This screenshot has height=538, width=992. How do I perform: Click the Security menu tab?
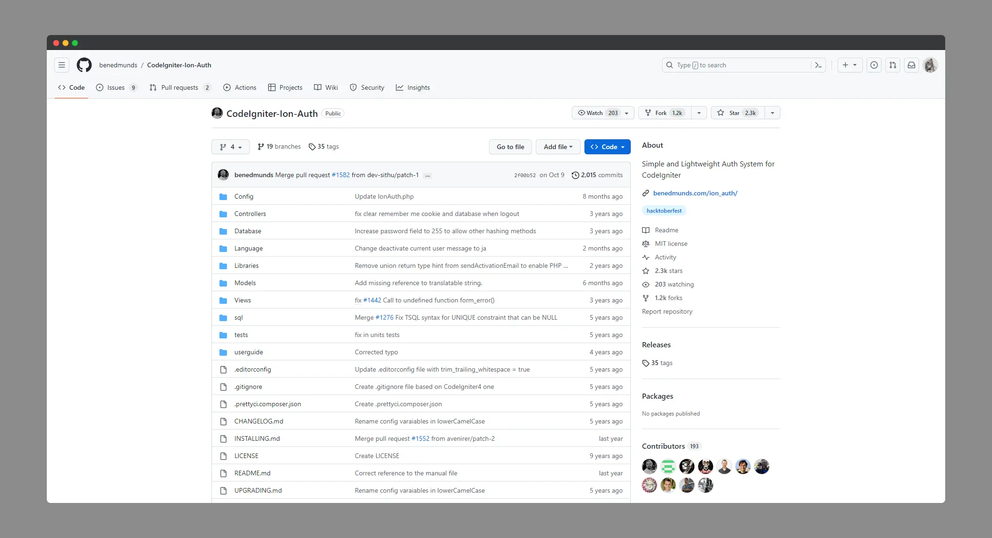click(x=372, y=87)
